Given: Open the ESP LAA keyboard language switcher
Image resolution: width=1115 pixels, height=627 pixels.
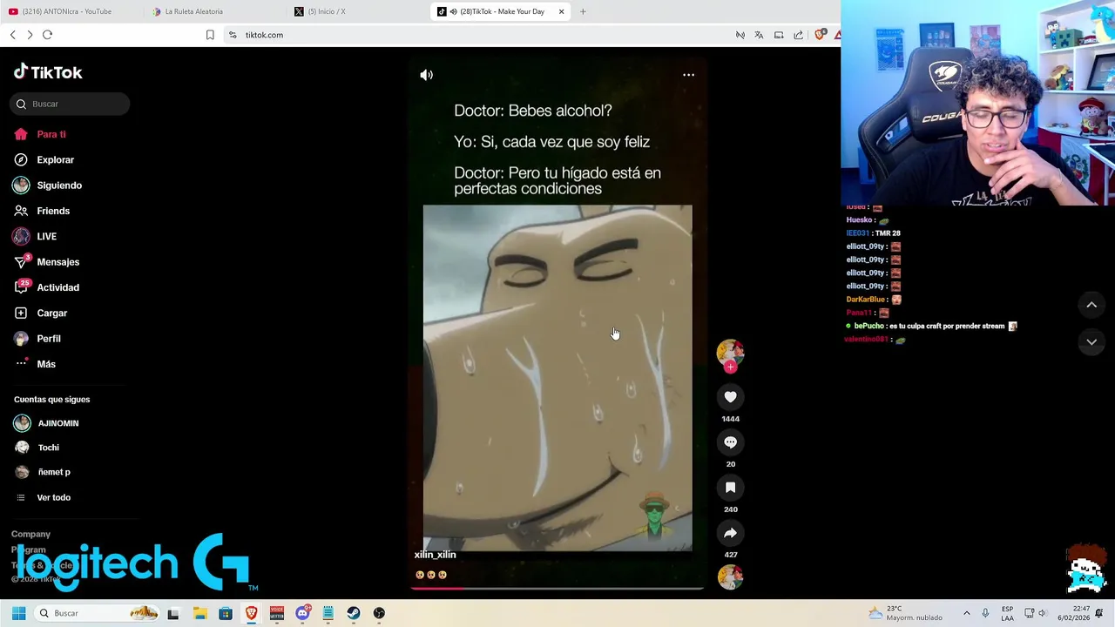Looking at the screenshot, I should point(1007,613).
